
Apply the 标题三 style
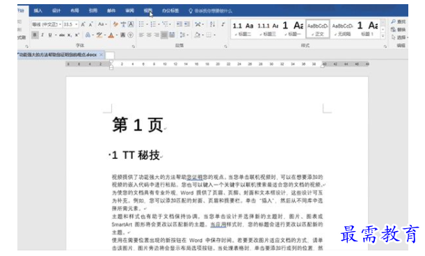tap(268, 28)
